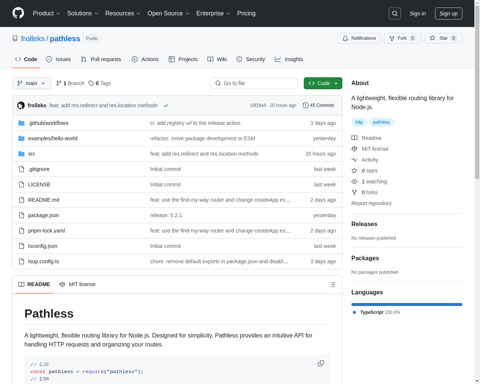The width and height of the screenshot is (480, 384).
Task: Expand the Resources menu
Action: (123, 13)
